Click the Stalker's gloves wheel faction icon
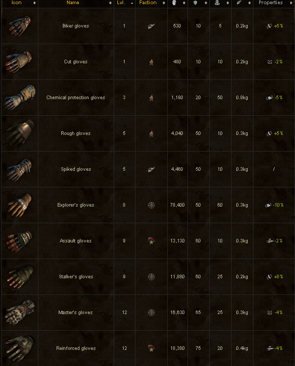 click(151, 277)
